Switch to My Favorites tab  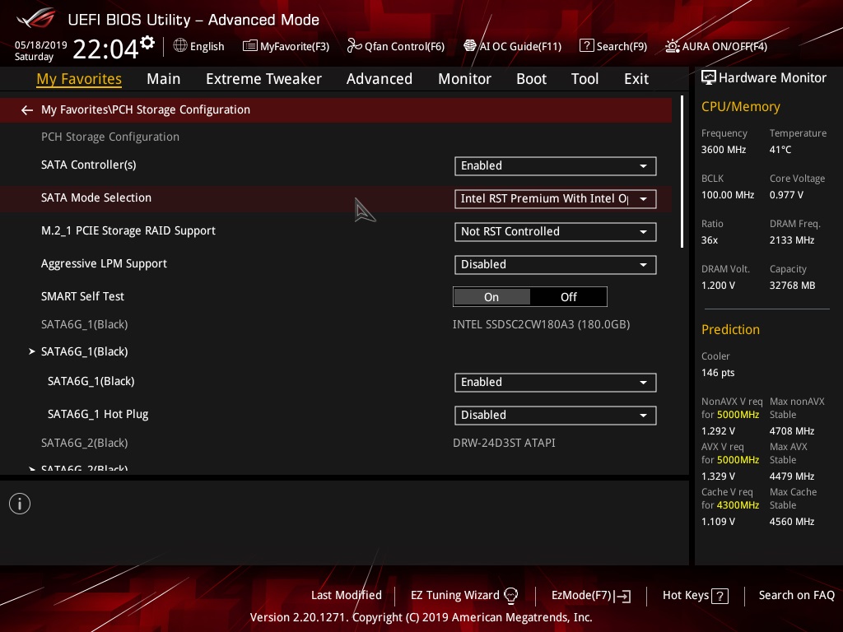tap(79, 78)
